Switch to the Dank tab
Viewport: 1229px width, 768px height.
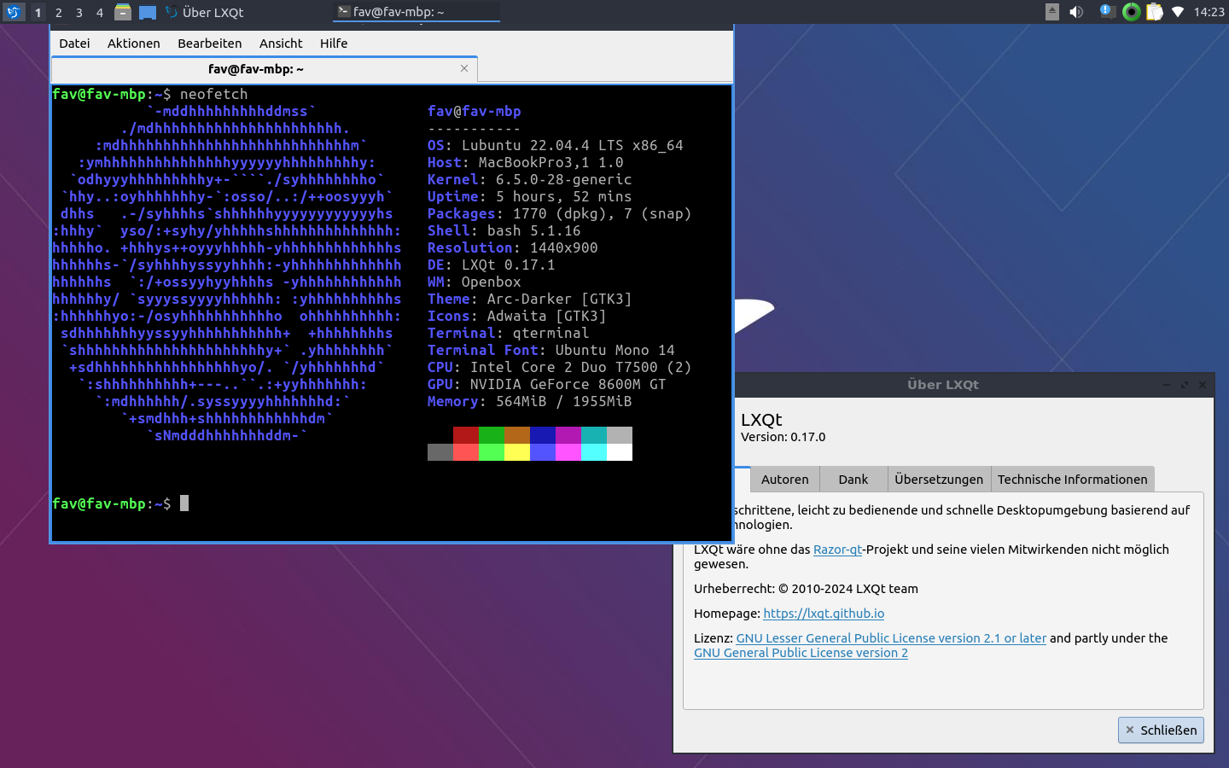(x=853, y=480)
